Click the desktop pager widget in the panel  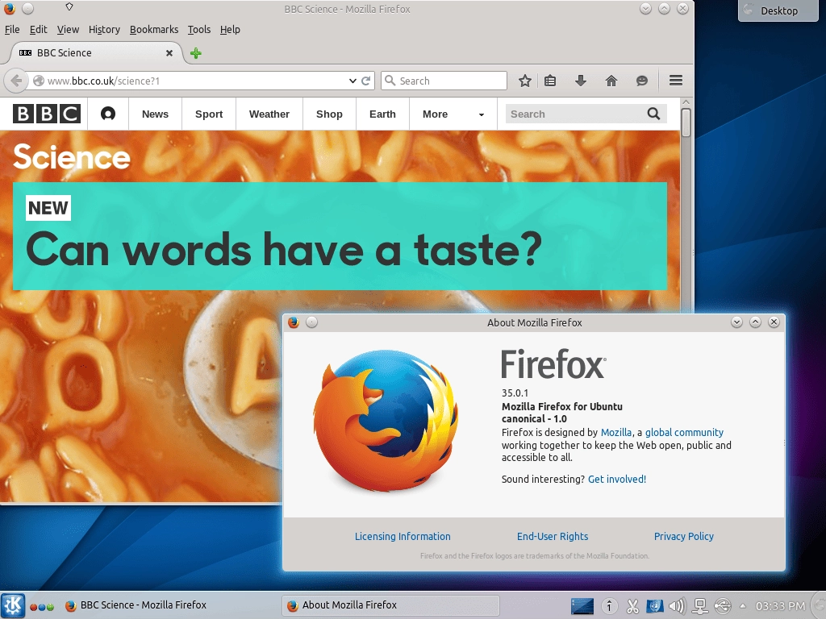pos(582,606)
